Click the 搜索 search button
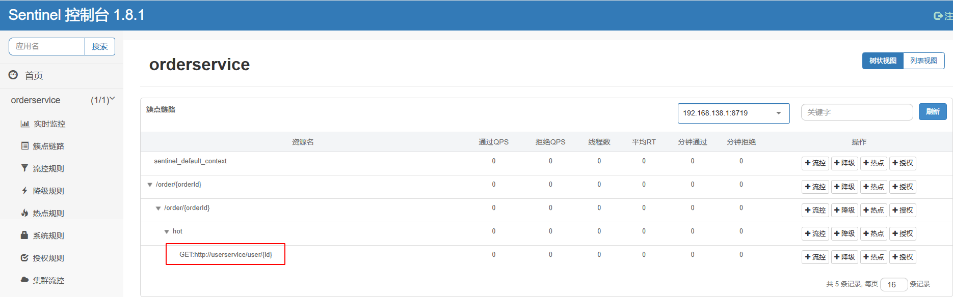 pos(100,46)
